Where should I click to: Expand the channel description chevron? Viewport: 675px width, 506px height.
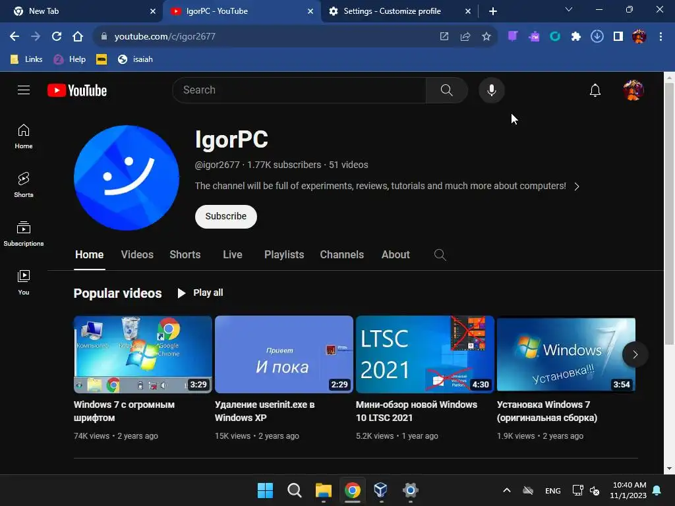[x=577, y=186]
